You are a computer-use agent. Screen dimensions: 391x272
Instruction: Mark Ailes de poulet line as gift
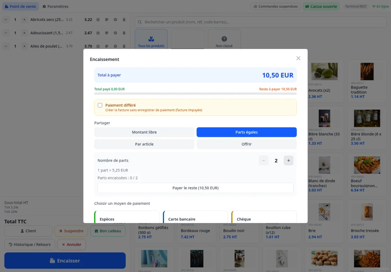[x=98, y=46]
